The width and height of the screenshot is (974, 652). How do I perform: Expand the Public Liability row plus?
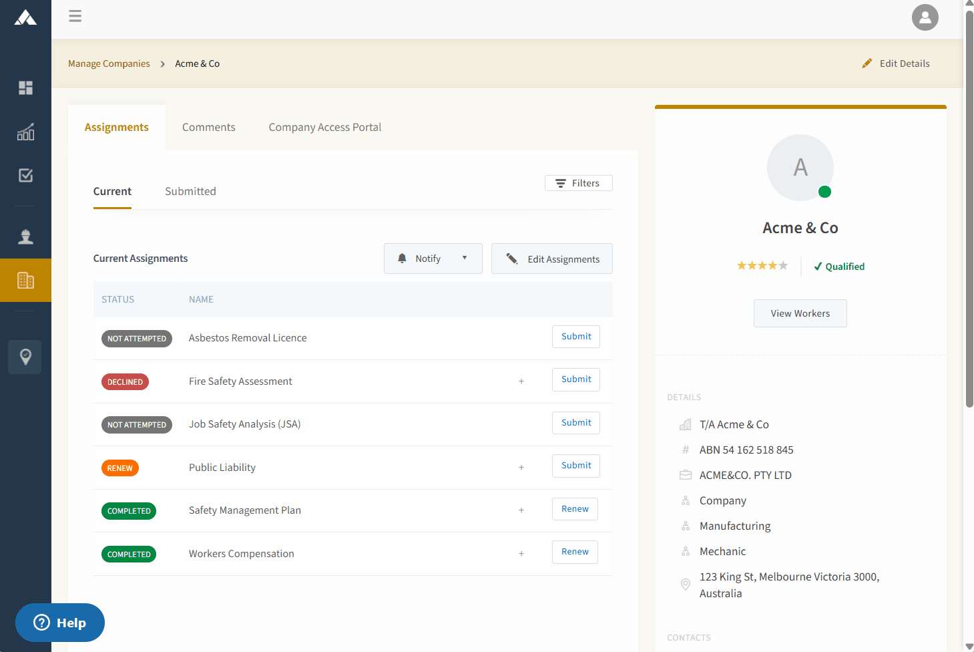pyautogui.click(x=521, y=468)
